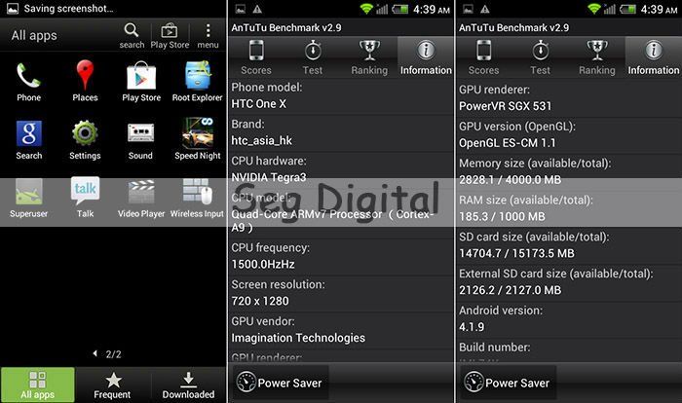The image size is (682, 403).
Task: Tap battery icon in right screen status bar
Action: 627,9
